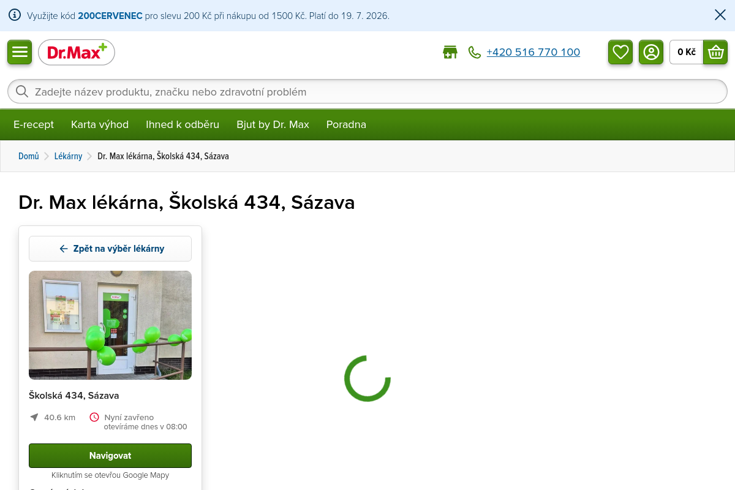The width and height of the screenshot is (735, 490).
Task: Open the Karta výhod menu item
Action: [x=100, y=124]
